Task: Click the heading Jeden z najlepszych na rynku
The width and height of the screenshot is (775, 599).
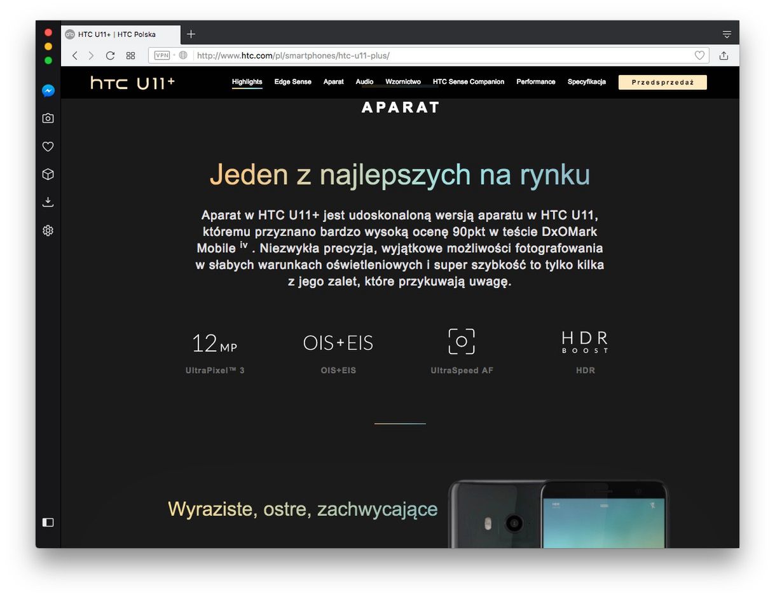Action: [x=400, y=175]
